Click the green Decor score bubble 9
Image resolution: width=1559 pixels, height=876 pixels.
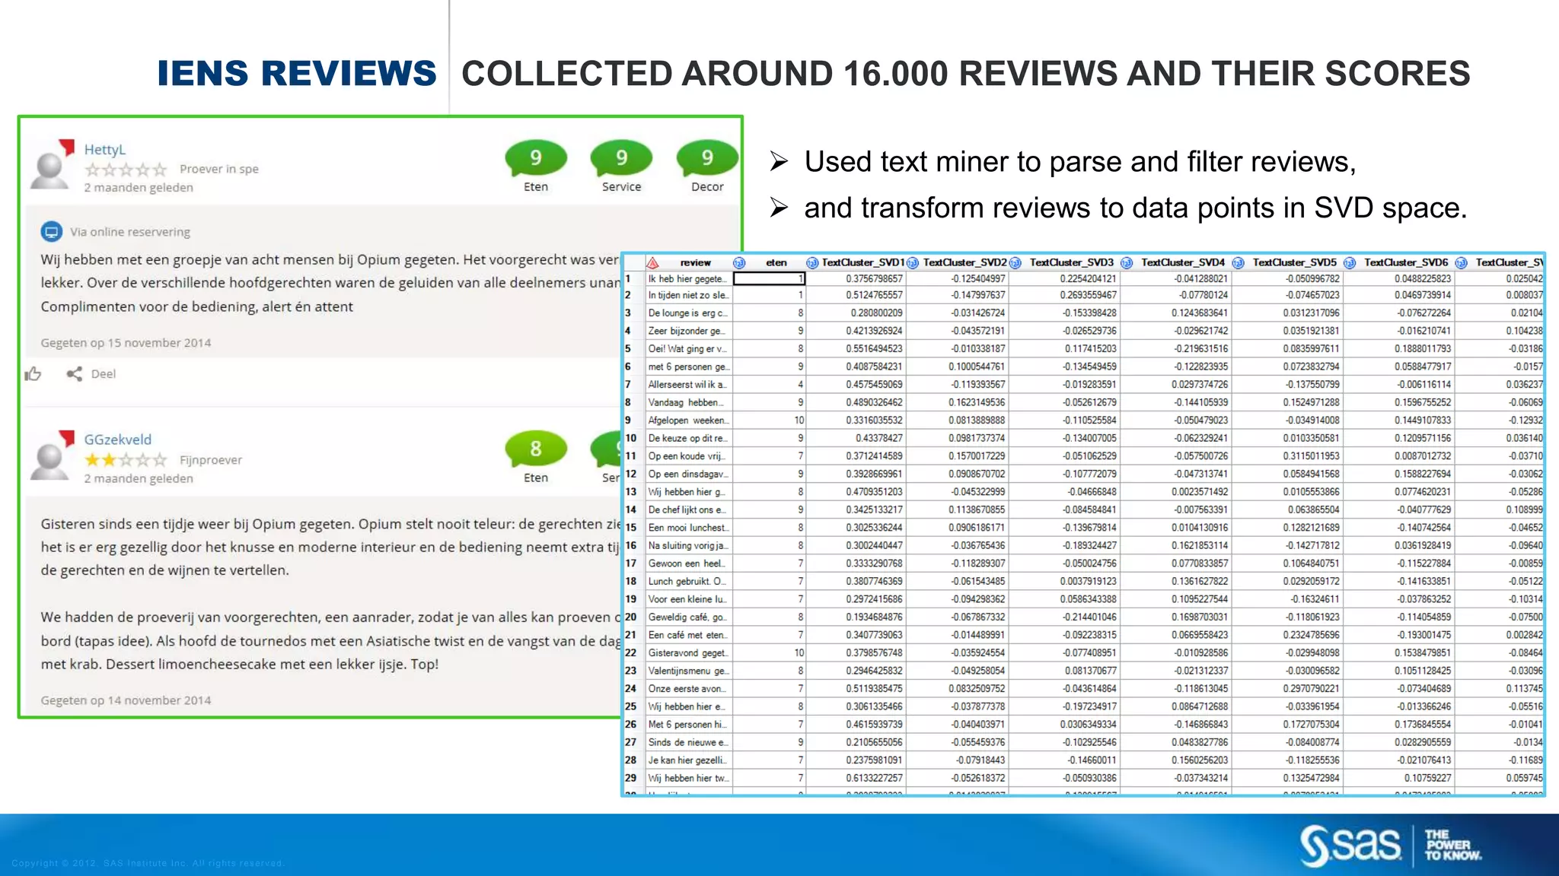pos(707,157)
